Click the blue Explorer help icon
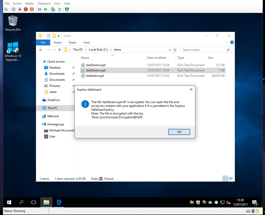The image size is (265, 215). pyautogui.click(x=232, y=42)
